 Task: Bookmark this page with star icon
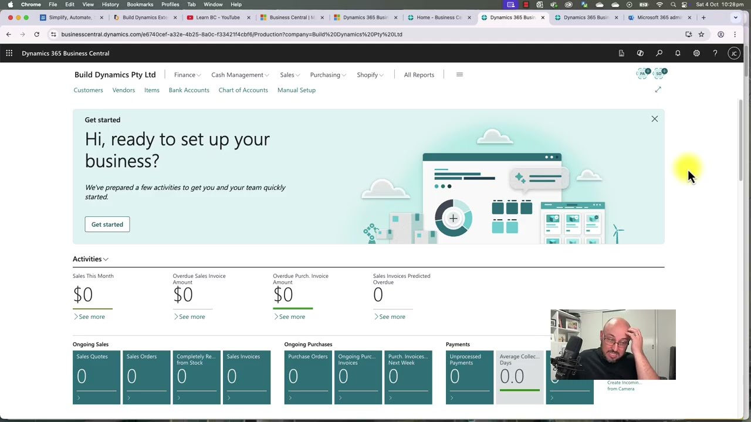tap(701, 34)
